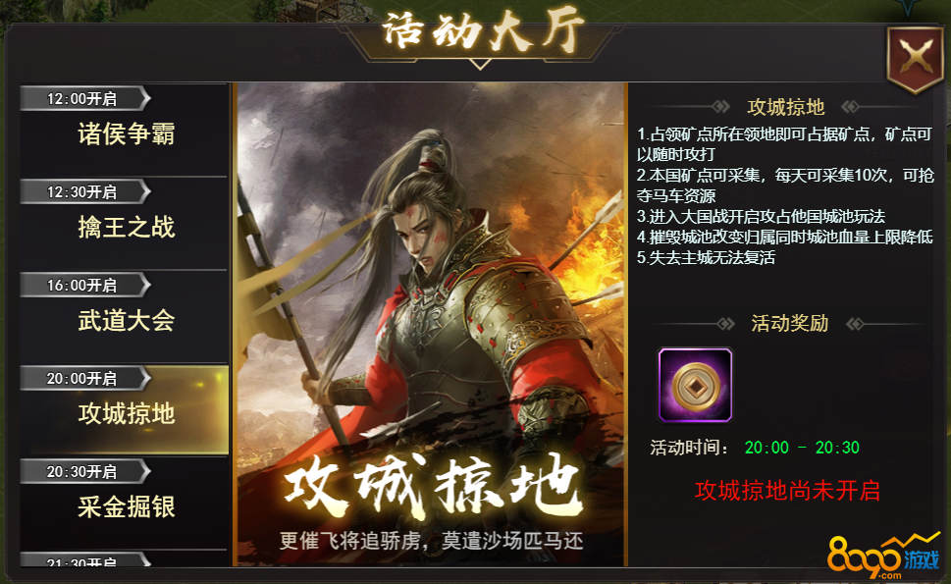This screenshot has width=951, height=584.
Task: Open the gold coin reward icon
Action: click(695, 385)
